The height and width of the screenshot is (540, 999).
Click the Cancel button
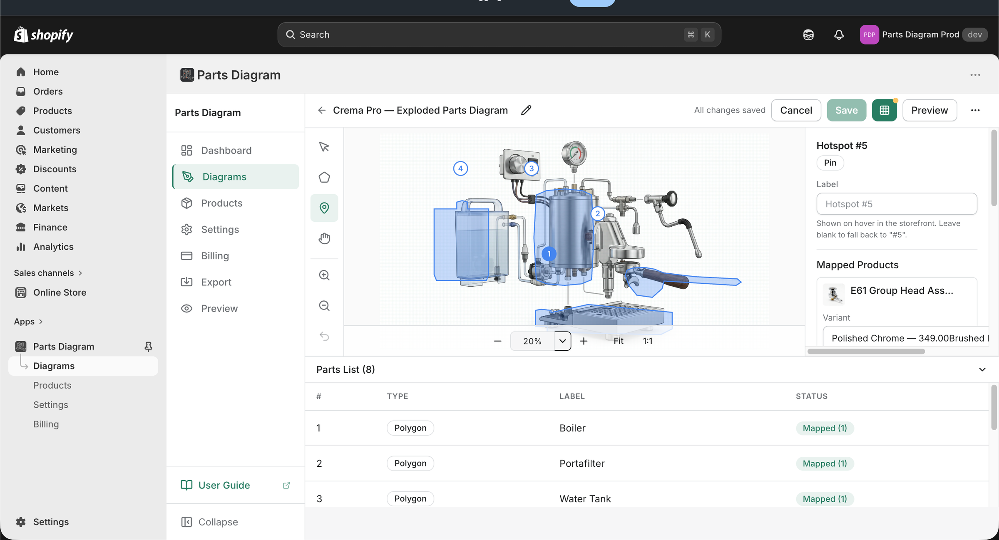[796, 110]
